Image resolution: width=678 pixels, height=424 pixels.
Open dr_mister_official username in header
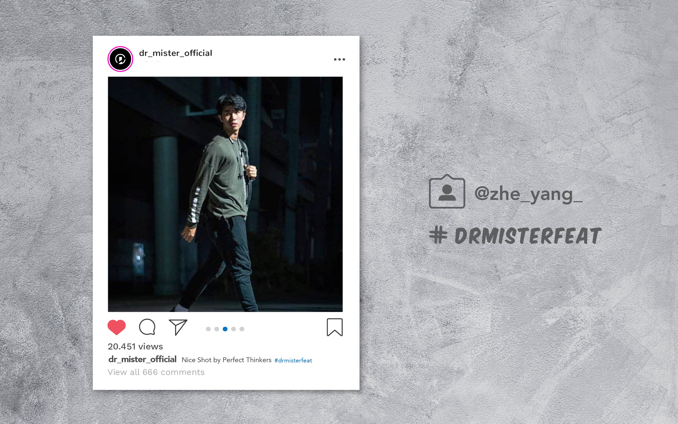tap(175, 53)
